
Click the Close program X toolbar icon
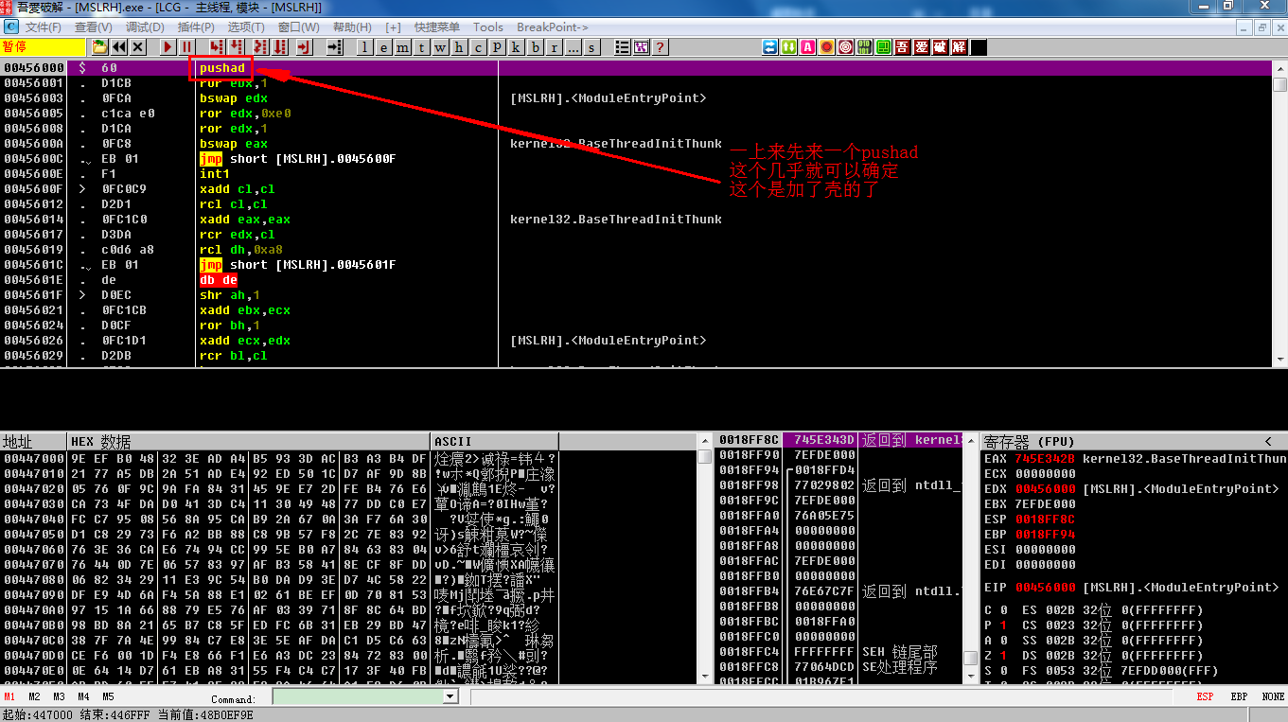pos(138,46)
